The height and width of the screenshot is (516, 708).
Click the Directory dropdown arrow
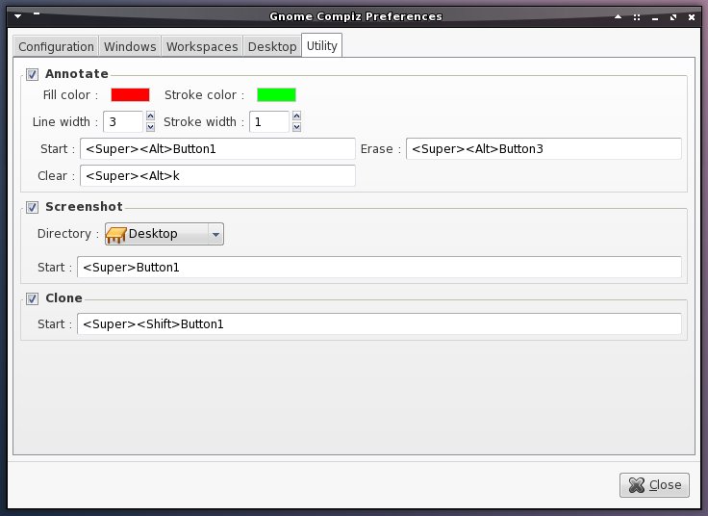(215, 234)
